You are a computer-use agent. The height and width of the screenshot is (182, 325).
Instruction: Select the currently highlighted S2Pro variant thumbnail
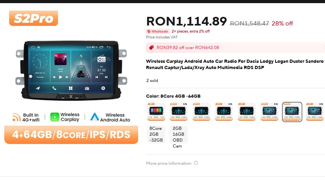(x=292, y=112)
